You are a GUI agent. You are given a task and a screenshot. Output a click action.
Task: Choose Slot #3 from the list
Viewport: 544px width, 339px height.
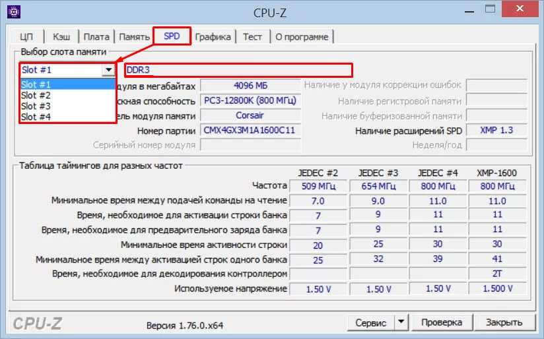(36, 106)
